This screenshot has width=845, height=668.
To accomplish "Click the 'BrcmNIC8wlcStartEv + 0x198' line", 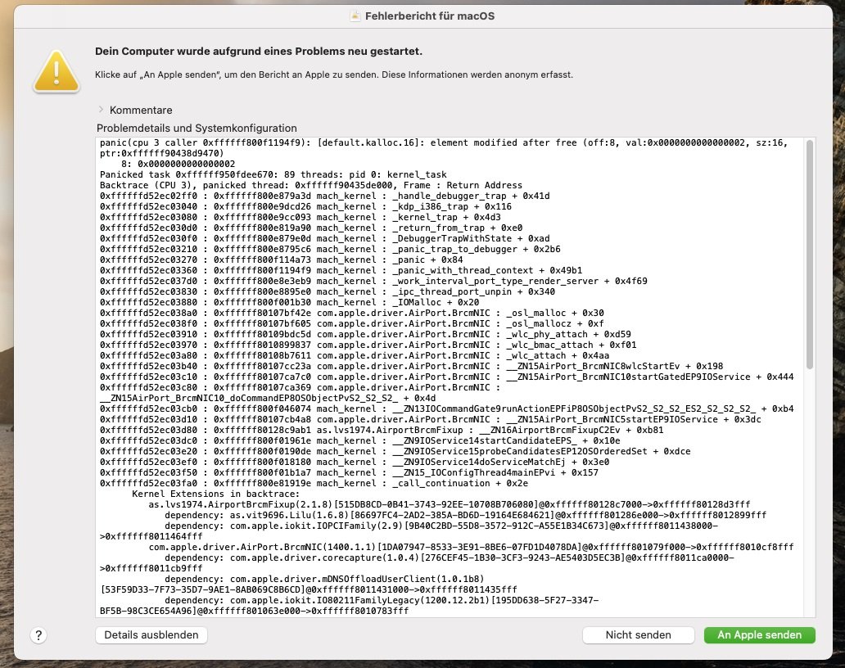I will click(x=411, y=366).
